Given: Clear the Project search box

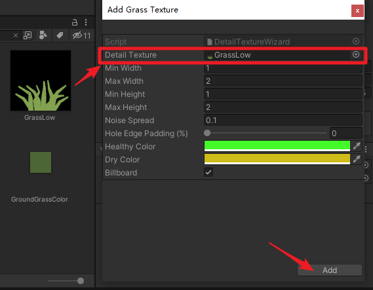Looking at the screenshot, I should pos(16,35).
